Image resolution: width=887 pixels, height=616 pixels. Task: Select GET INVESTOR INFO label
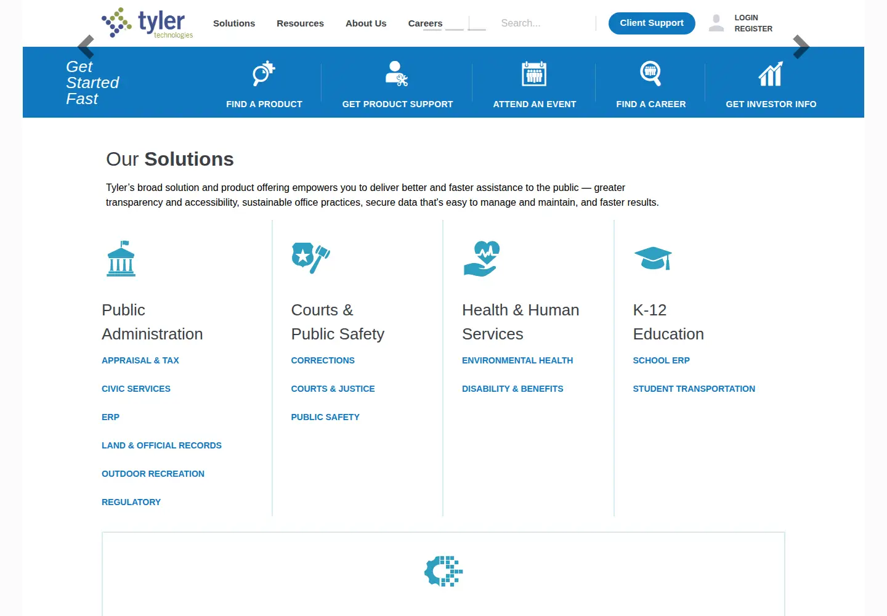point(771,104)
